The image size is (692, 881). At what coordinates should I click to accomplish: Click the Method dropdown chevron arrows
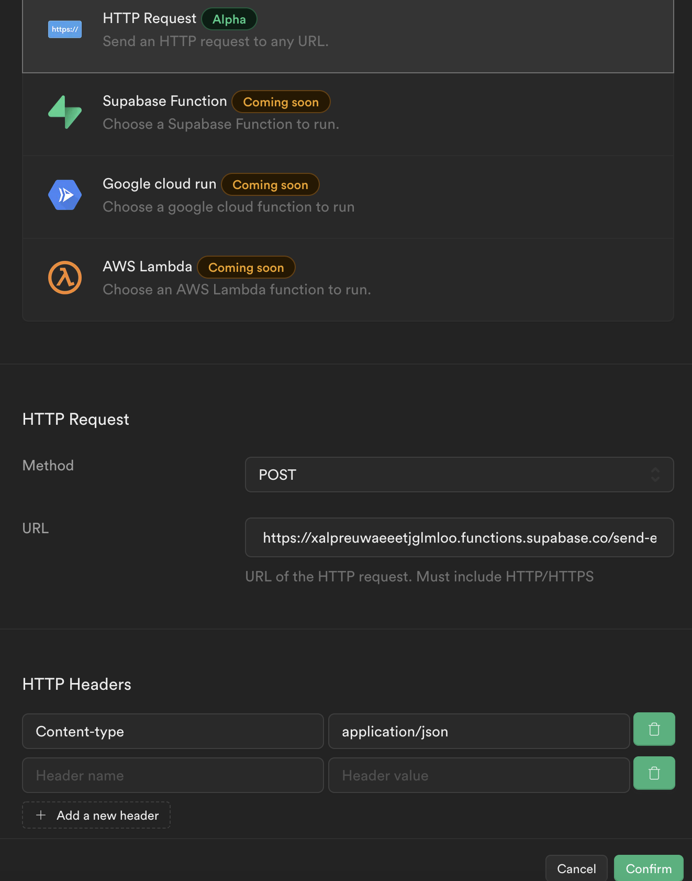tap(655, 475)
